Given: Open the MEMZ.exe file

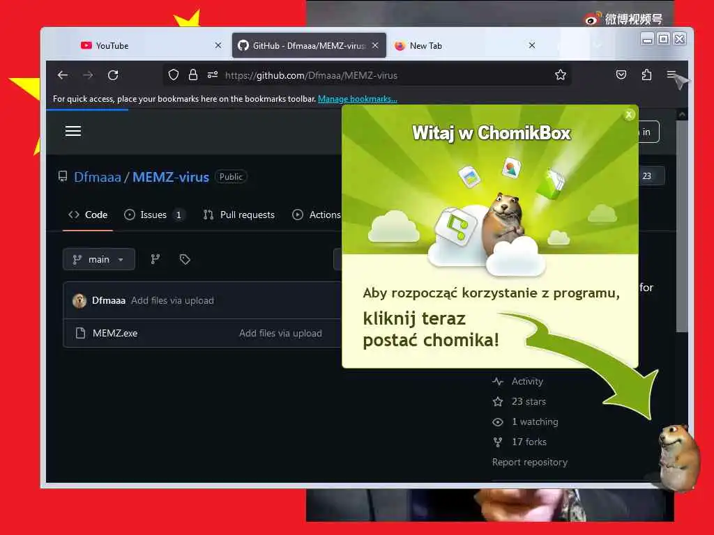Looking at the screenshot, I should (x=115, y=334).
